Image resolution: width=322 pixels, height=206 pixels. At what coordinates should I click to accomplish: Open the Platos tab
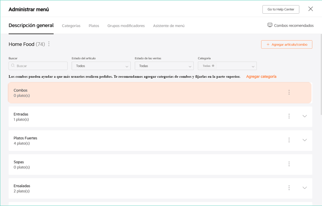[94, 26]
